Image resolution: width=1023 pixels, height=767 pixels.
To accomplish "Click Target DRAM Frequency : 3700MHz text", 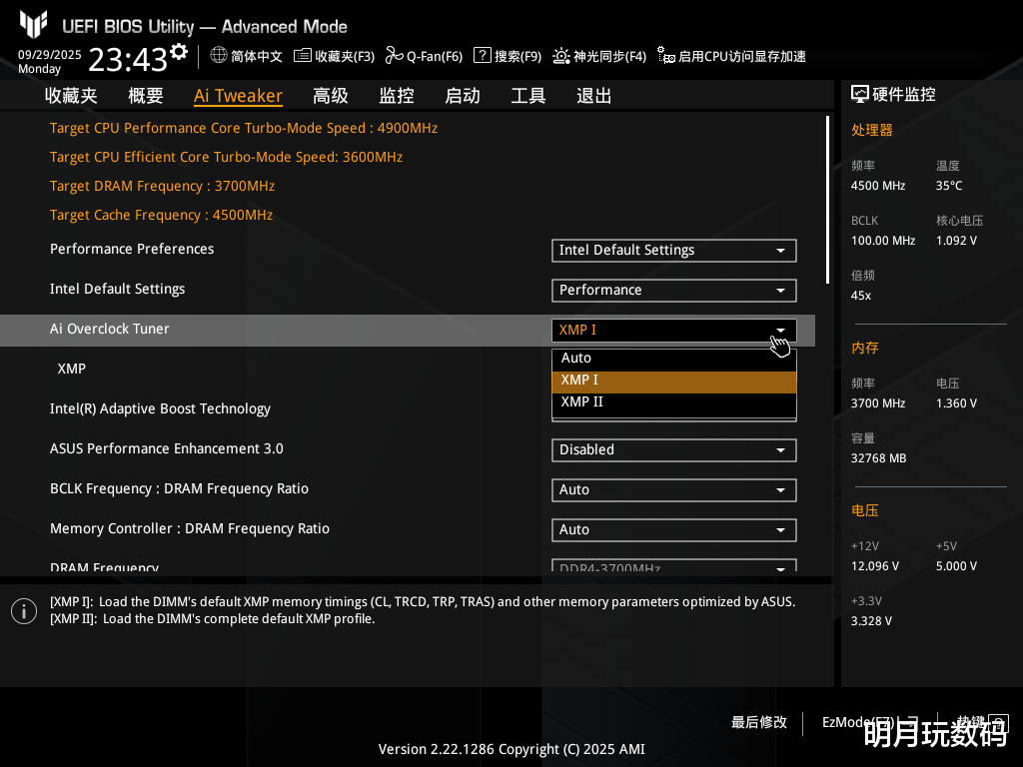I will (x=163, y=186).
